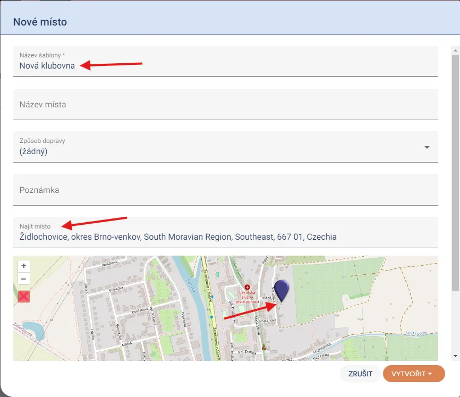Click the Nad Farou street label

(321, 357)
